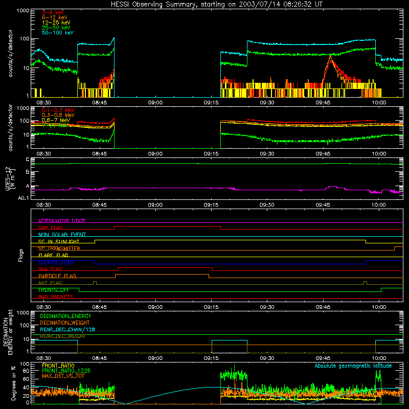The width and height of the screenshot is (409, 409).
Task: Select the GAP_FLAG label
Action: (50, 228)
